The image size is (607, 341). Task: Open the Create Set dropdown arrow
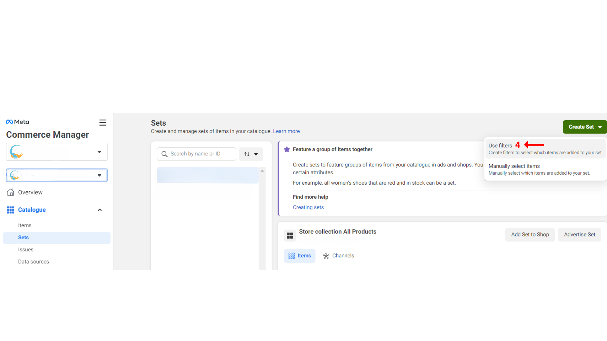600,127
